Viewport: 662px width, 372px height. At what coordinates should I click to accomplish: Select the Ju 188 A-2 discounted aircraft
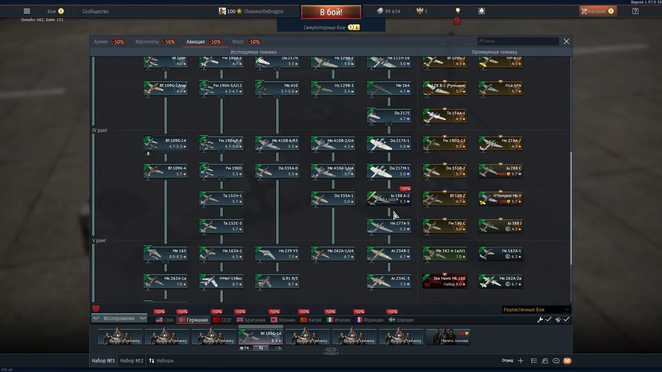(x=389, y=198)
